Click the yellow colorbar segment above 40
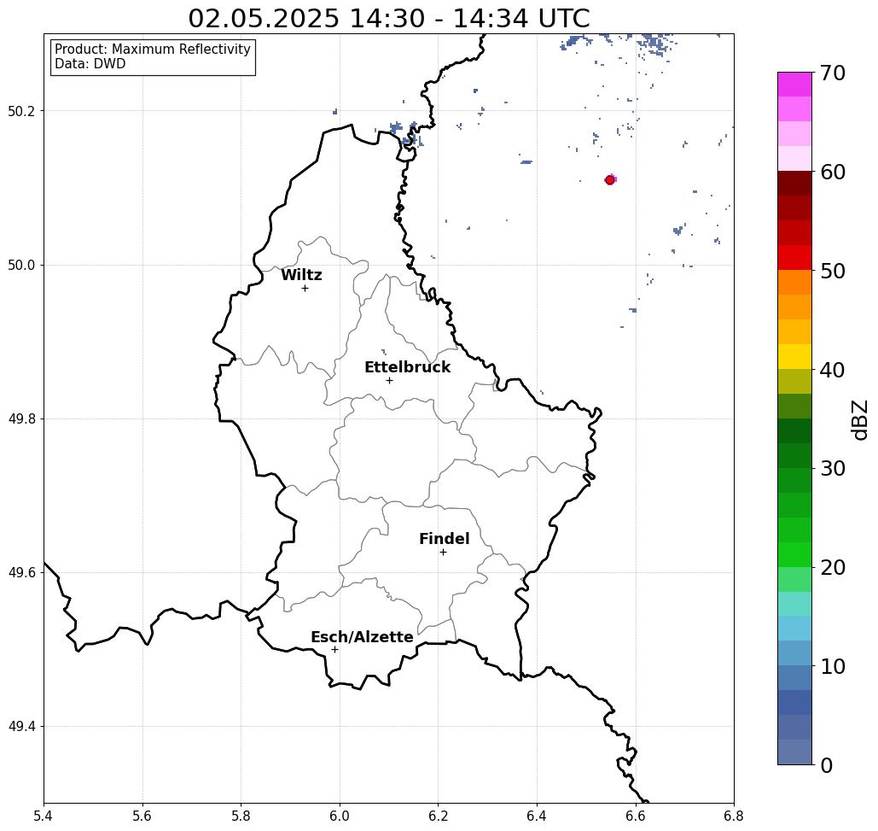 pyautogui.click(x=794, y=356)
